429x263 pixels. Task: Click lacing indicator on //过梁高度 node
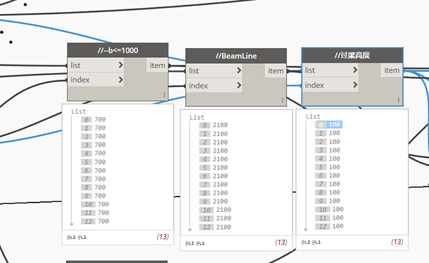(x=398, y=100)
